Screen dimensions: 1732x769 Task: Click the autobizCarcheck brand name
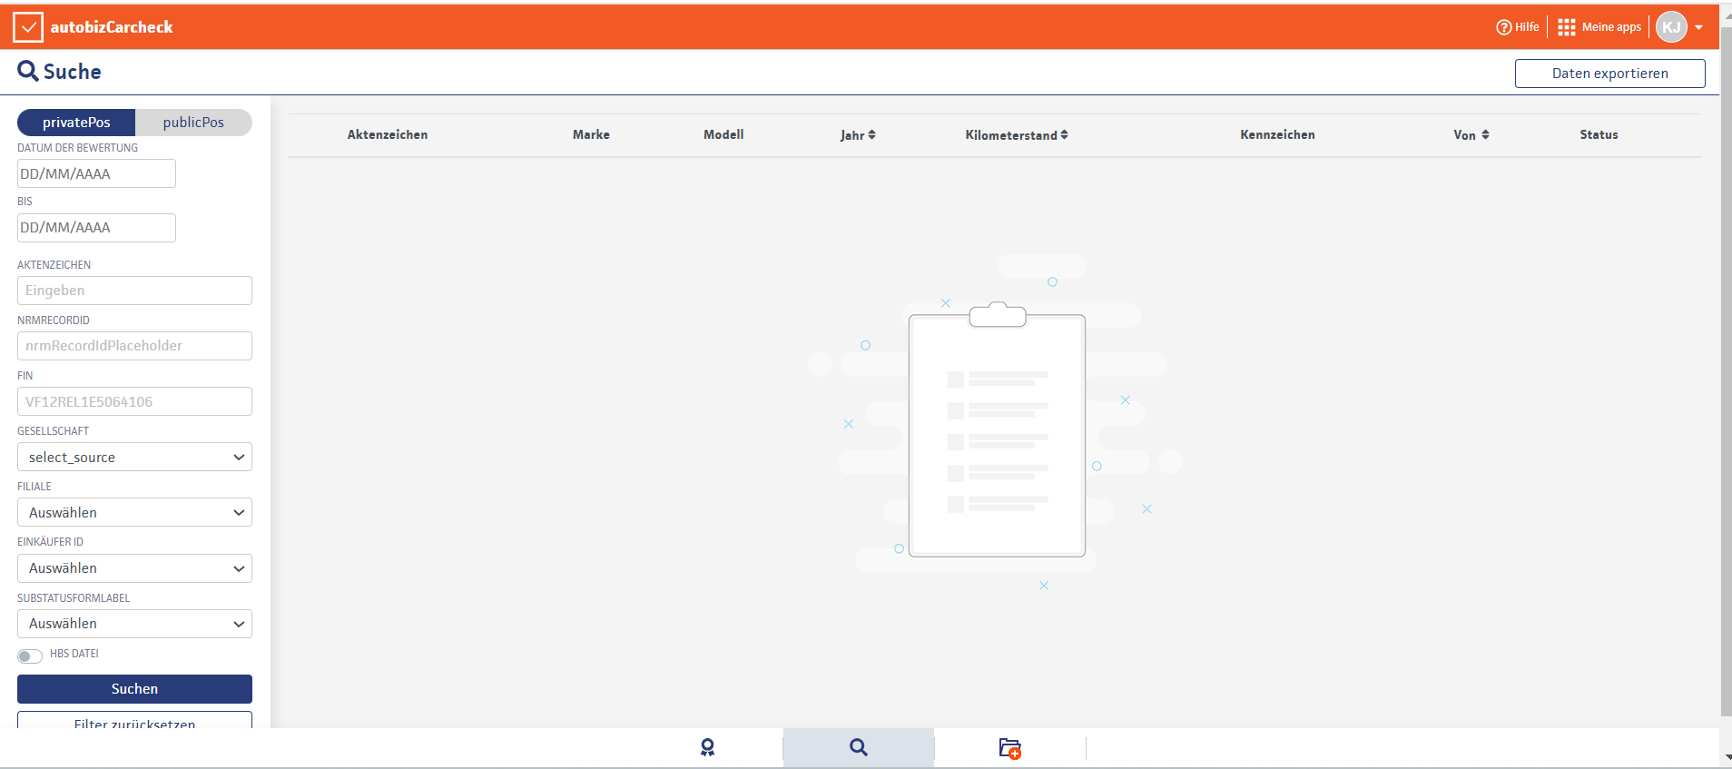112,27
